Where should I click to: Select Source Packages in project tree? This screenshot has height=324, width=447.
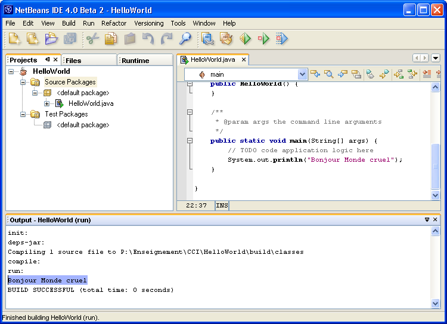pyautogui.click(x=70, y=82)
